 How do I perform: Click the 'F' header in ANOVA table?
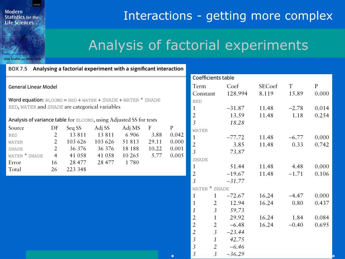(x=150, y=128)
